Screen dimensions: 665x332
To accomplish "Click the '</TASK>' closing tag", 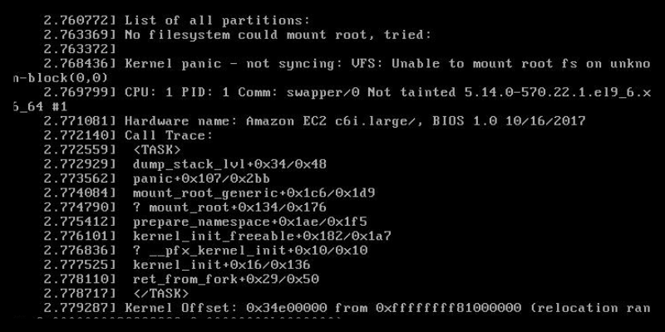I will pos(160,293).
